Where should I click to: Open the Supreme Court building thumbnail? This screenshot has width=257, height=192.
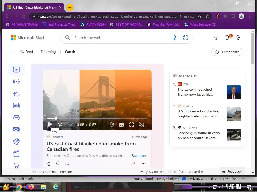(x=234, y=114)
